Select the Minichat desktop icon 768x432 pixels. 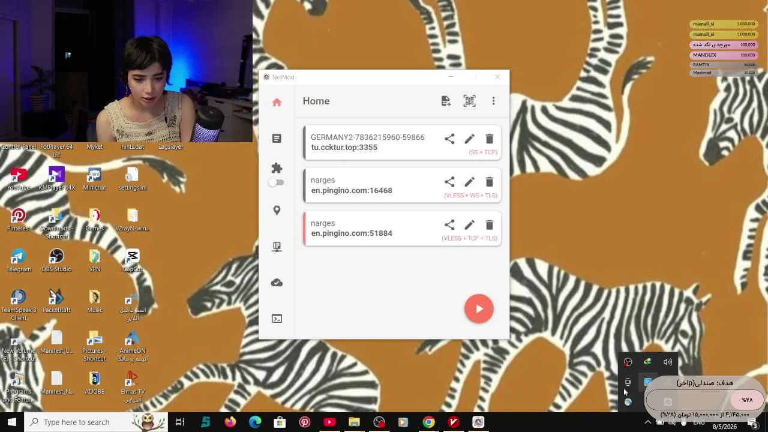tap(94, 179)
